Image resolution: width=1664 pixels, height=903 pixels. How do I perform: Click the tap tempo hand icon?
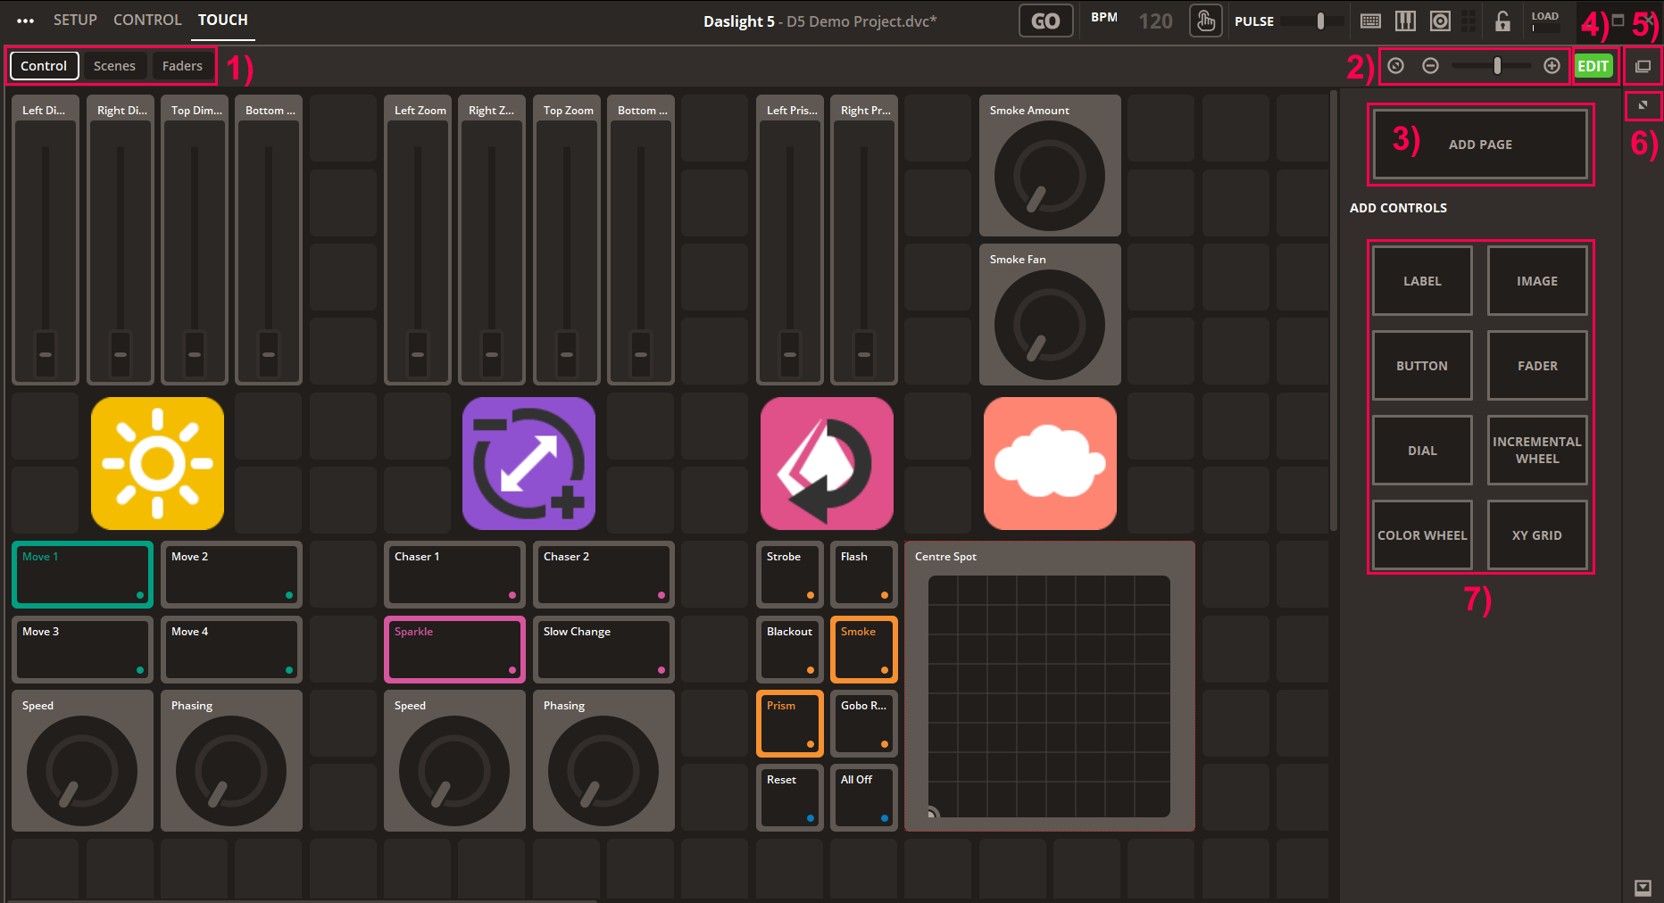click(x=1205, y=21)
